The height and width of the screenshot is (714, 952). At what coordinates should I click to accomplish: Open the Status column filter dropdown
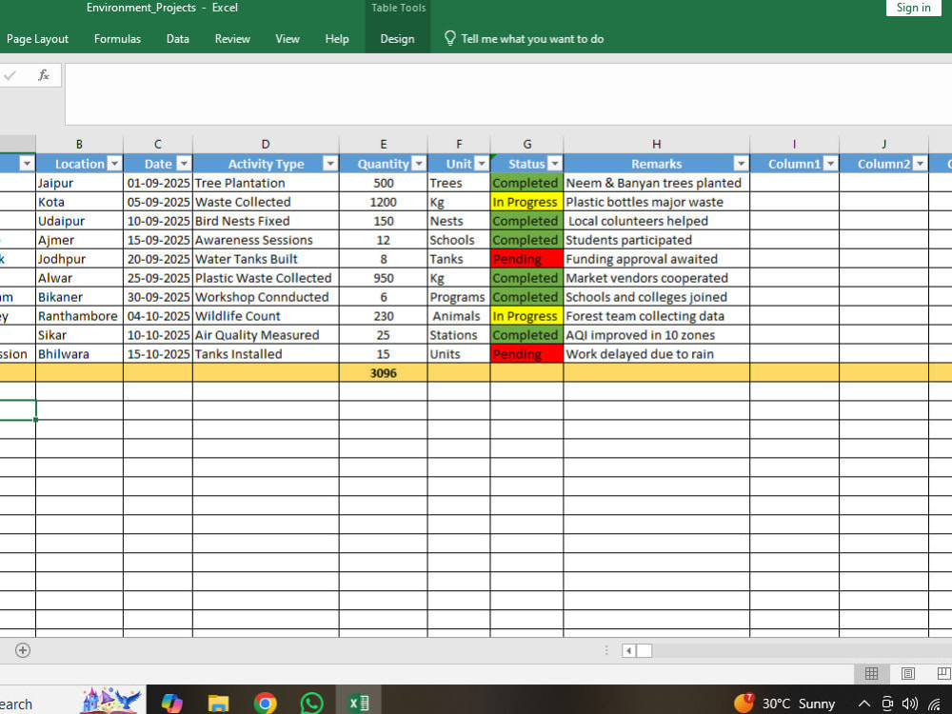555,164
